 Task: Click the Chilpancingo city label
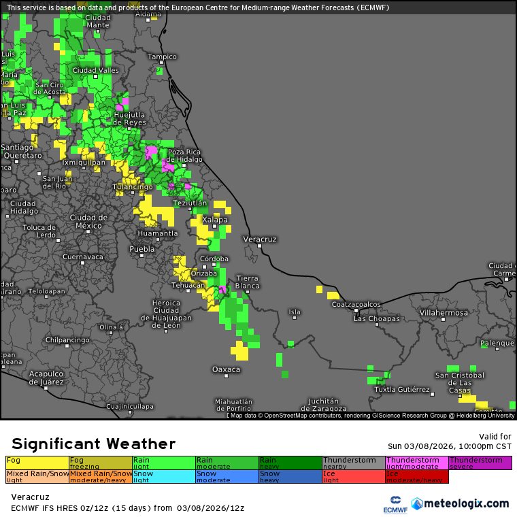(x=67, y=340)
